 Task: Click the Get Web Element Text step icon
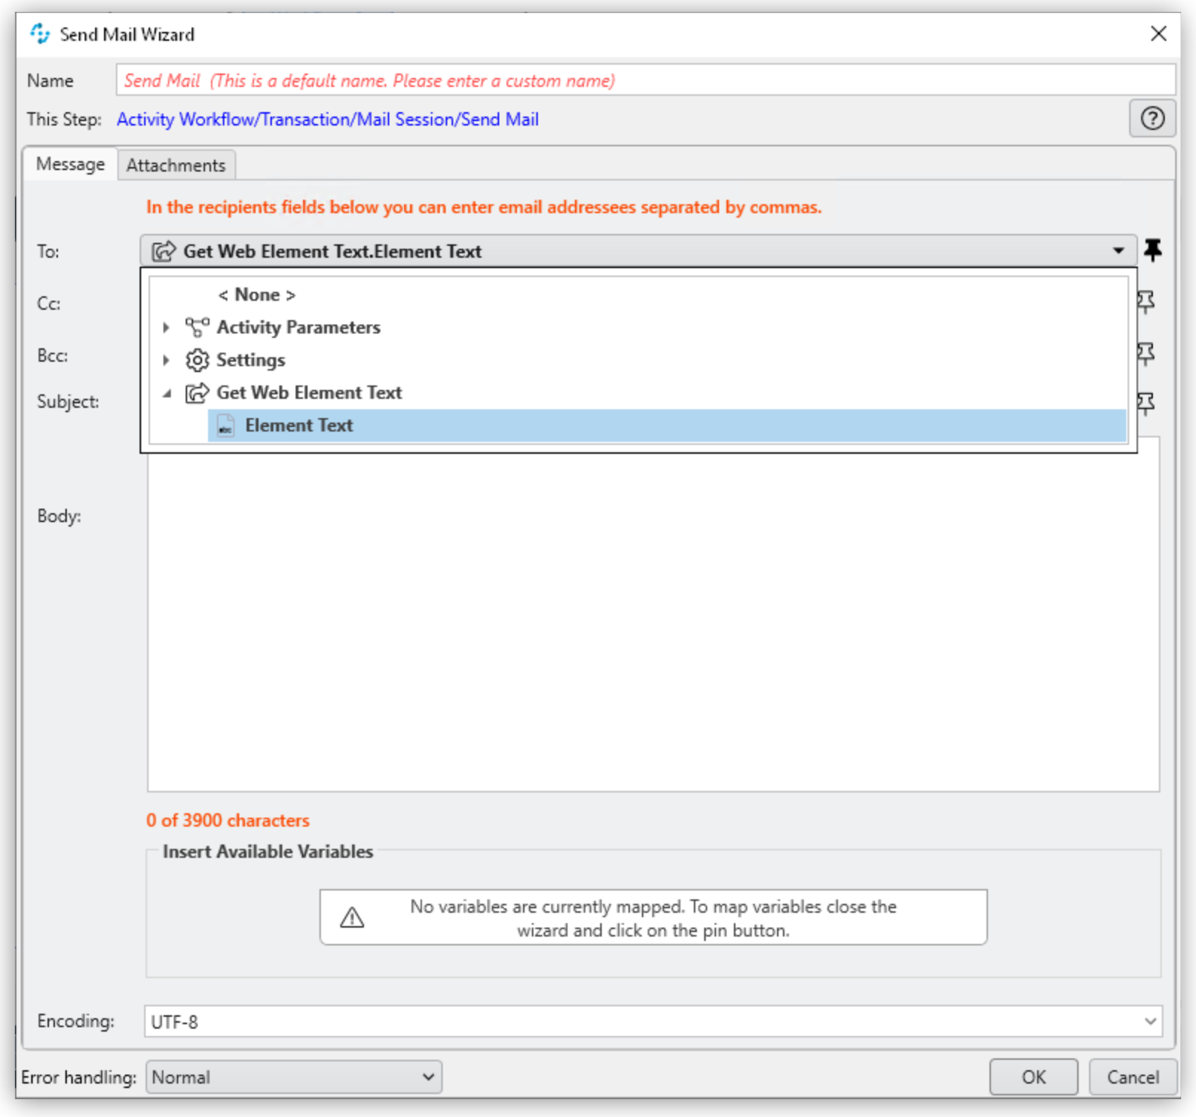tap(197, 392)
